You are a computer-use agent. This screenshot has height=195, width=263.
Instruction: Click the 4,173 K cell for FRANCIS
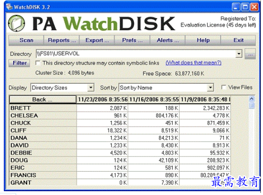[102, 175]
